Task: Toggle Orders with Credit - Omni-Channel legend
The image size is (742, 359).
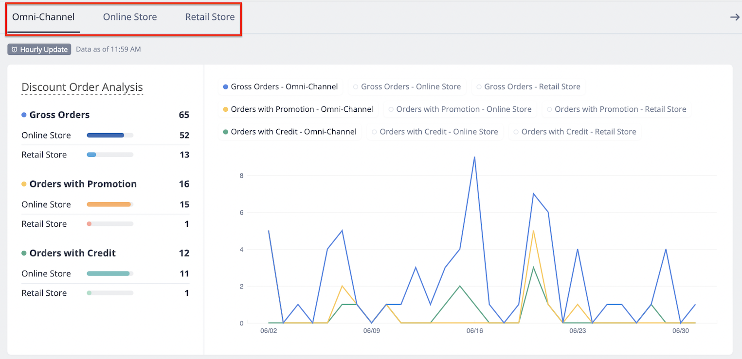Action: [x=290, y=132]
